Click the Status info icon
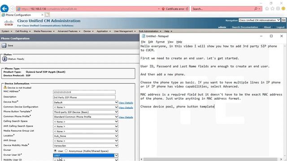The width and height of the screenshot is (287, 161). pyautogui.click(x=4, y=59)
